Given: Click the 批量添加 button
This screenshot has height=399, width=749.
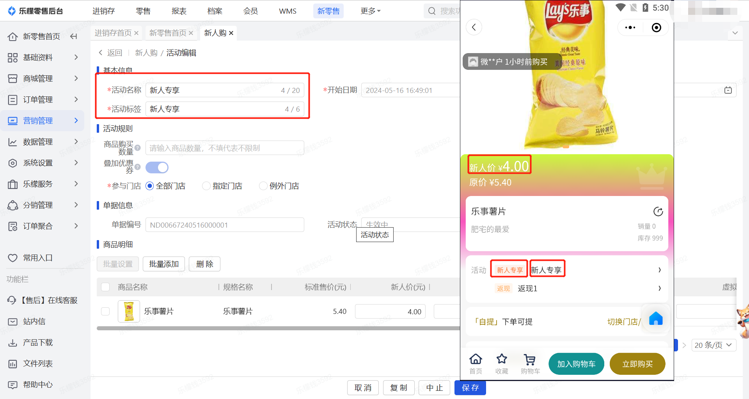Looking at the screenshot, I should point(164,264).
